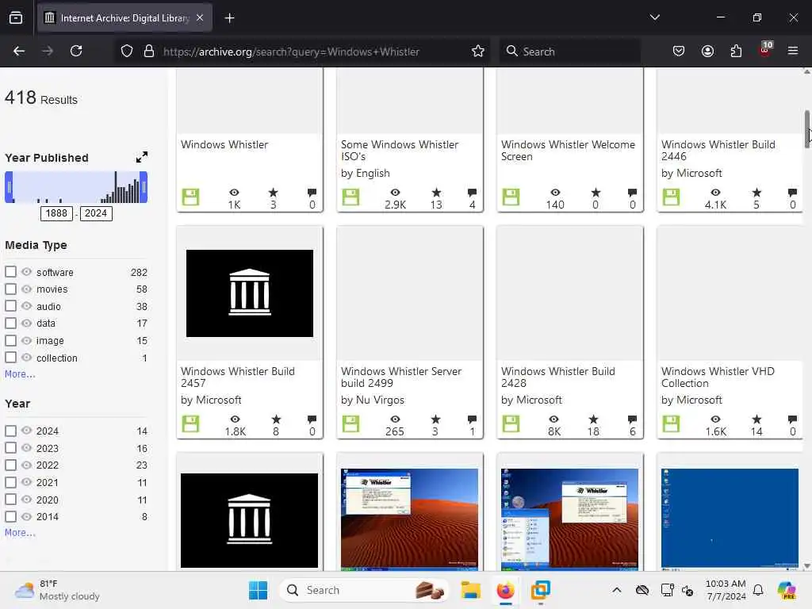Open the tracking protection shield icon
The width and height of the screenshot is (812, 609).
(127, 51)
